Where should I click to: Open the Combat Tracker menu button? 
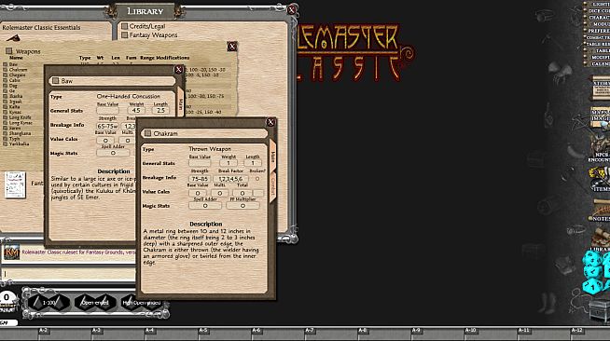pyautogui.click(x=598, y=37)
